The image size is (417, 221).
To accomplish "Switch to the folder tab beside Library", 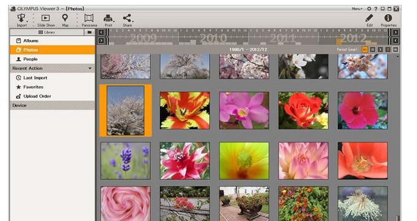I will click(89, 32).
